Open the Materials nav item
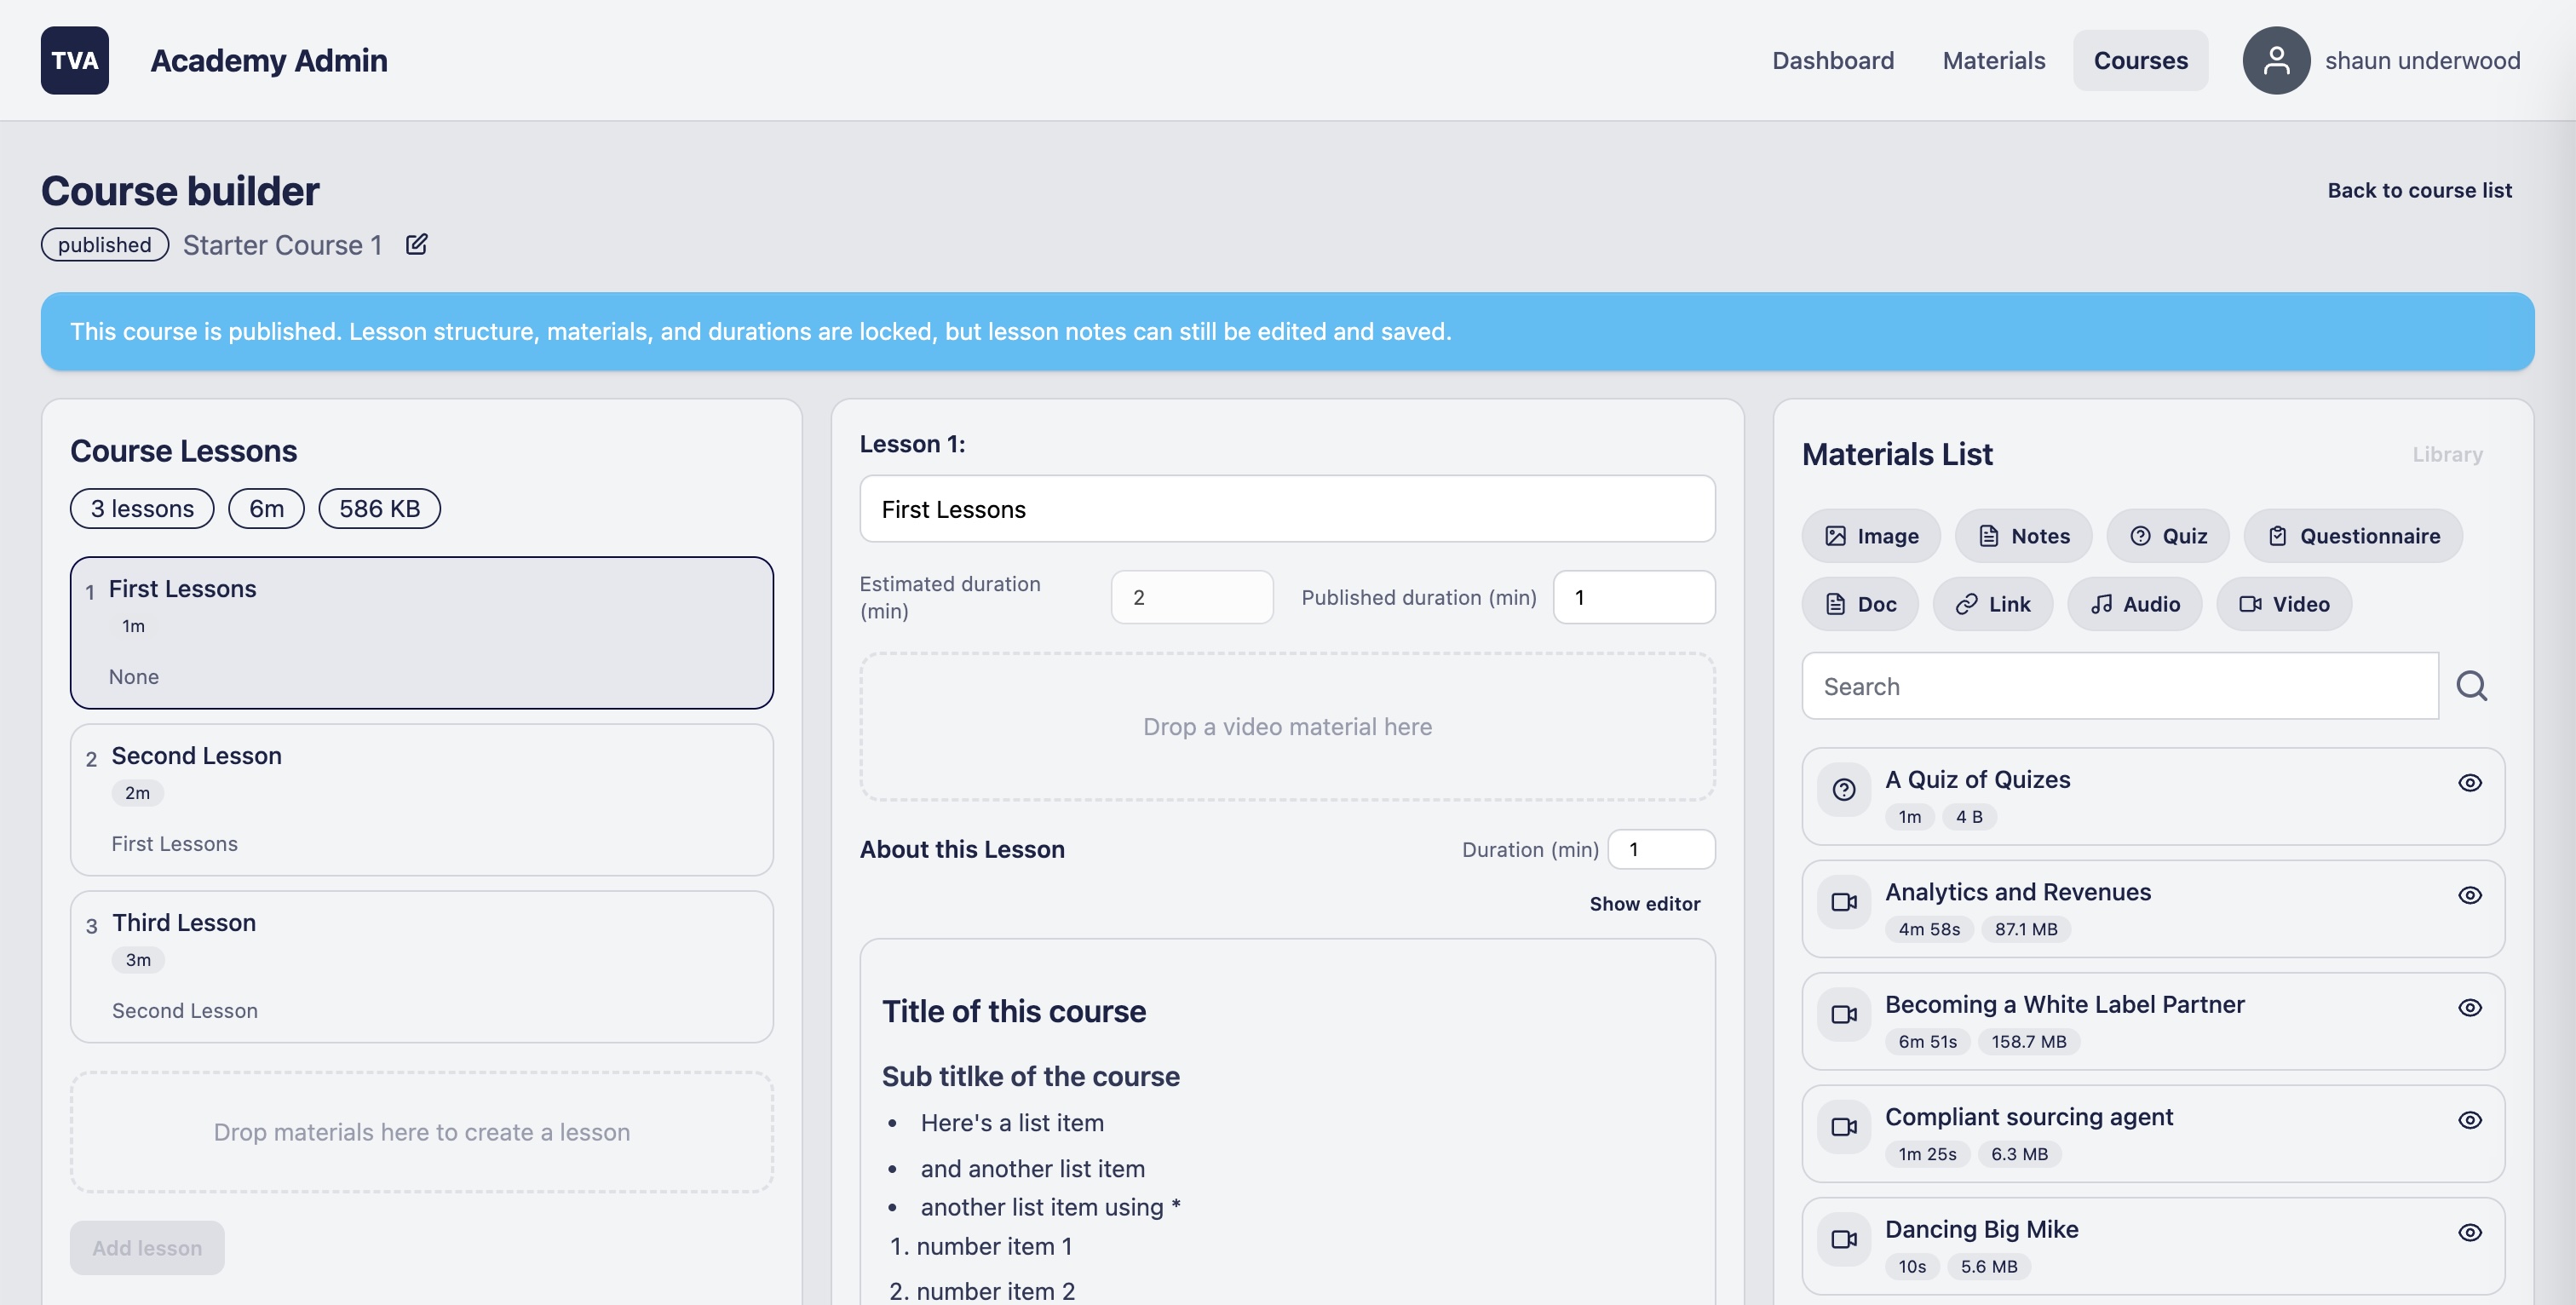The height and width of the screenshot is (1305, 2576). coord(1994,60)
